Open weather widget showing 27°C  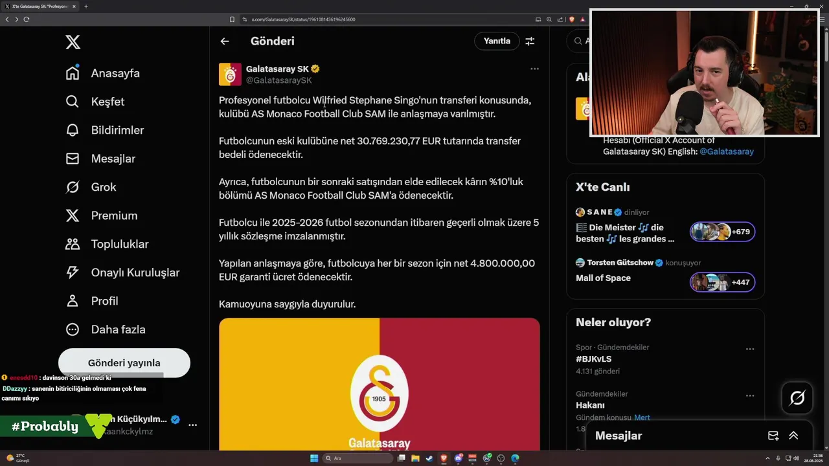click(17, 458)
